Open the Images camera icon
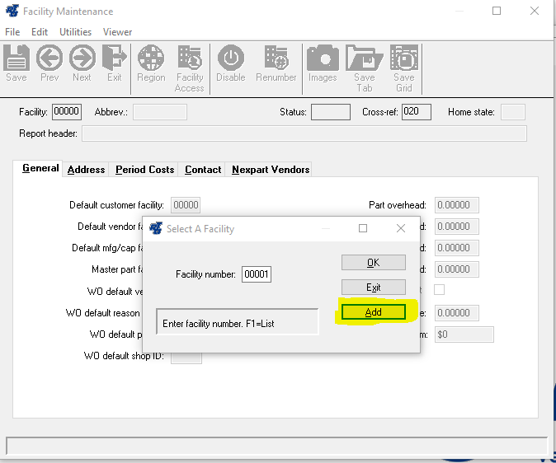Viewport: 556px width, 463px height. click(x=323, y=63)
